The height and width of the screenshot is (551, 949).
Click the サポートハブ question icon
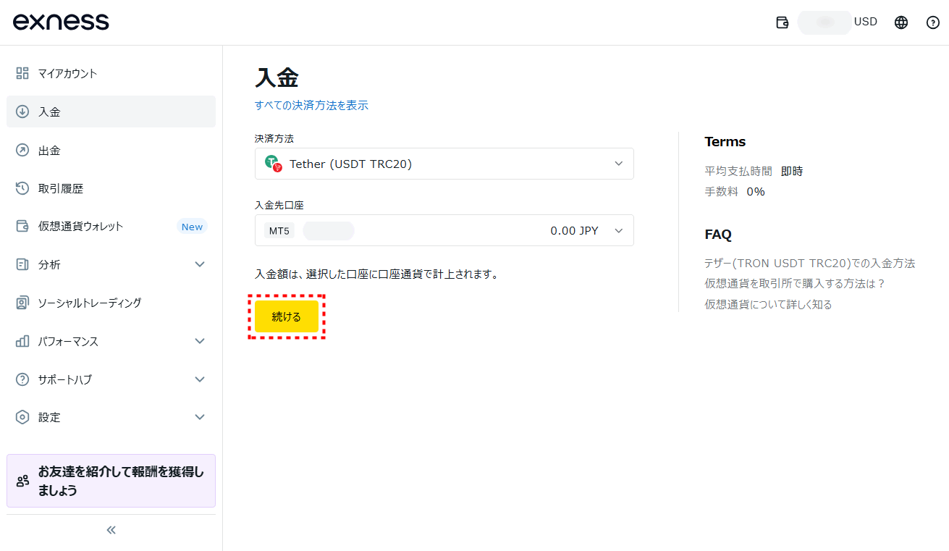[x=22, y=379]
